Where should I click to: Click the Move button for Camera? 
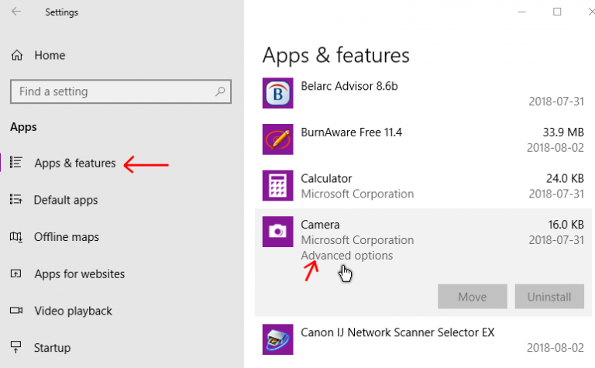pyautogui.click(x=473, y=296)
